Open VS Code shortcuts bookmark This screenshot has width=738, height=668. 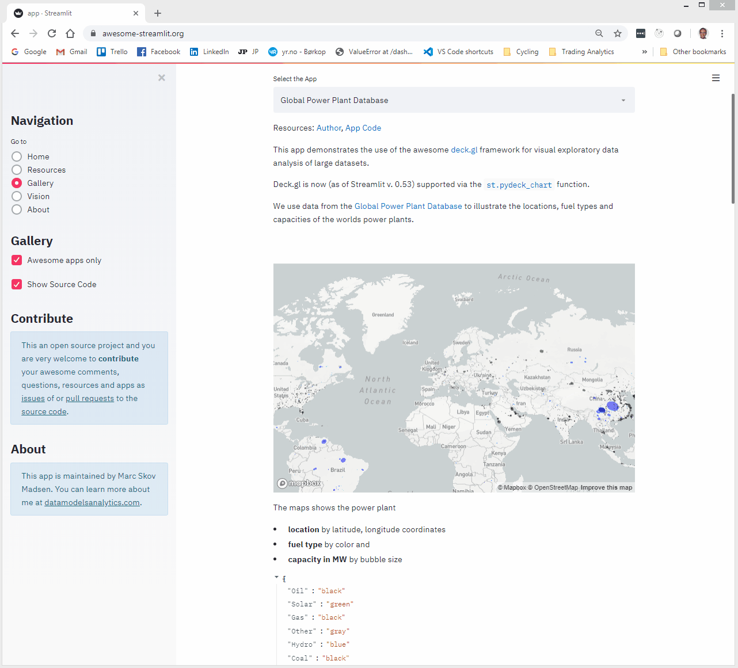coord(459,52)
